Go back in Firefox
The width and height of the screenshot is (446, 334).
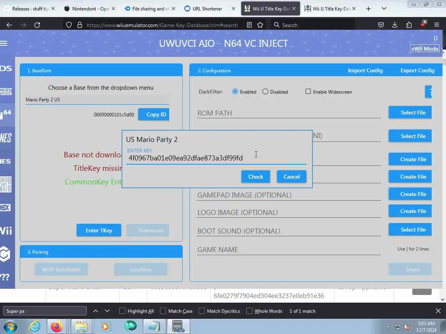pyautogui.click(x=9, y=25)
